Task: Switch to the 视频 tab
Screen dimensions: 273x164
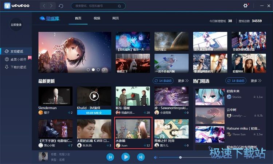Action: coord(97,18)
